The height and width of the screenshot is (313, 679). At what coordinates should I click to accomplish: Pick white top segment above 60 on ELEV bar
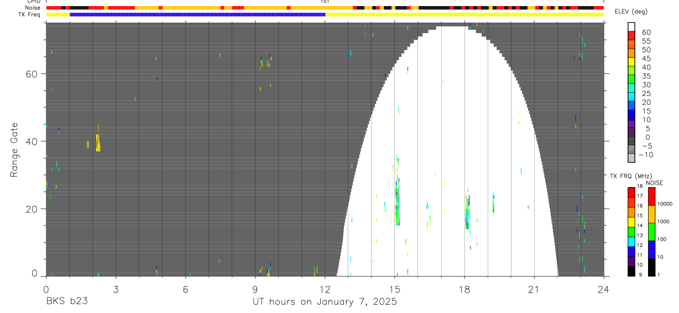point(631,27)
